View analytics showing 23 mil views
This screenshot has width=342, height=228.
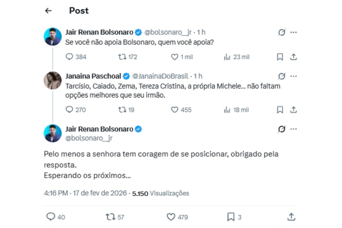coord(227,57)
